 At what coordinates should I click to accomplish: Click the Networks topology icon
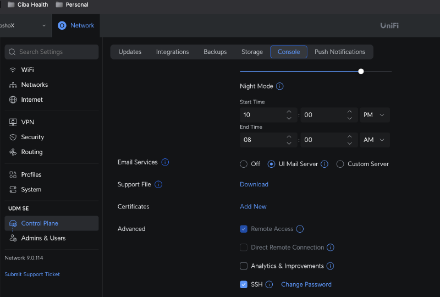coord(13,85)
